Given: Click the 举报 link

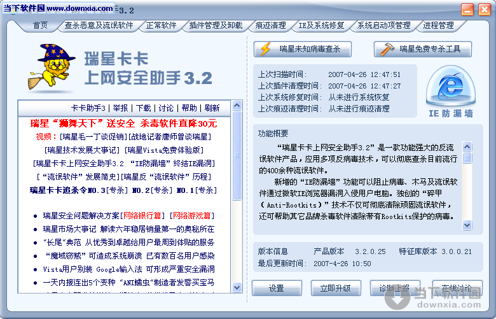Looking at the screenshot, I should [x=121, y=108].
